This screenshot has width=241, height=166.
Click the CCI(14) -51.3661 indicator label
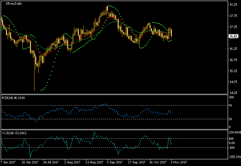click(14, 133)
